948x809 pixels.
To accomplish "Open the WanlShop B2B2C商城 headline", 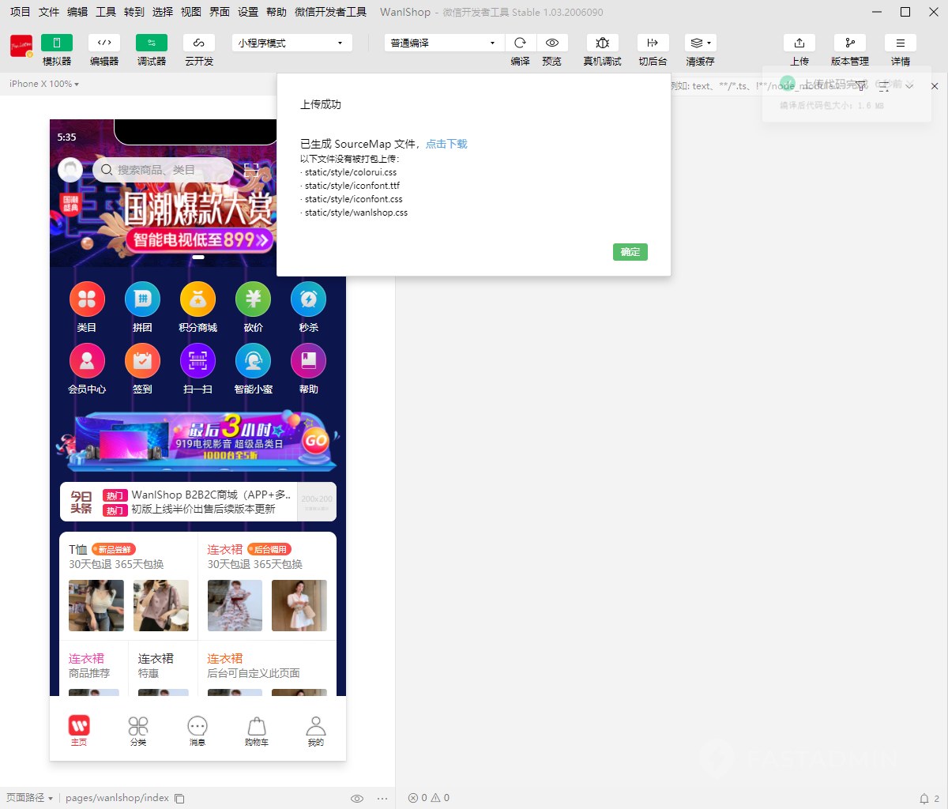I will point(211,495).
